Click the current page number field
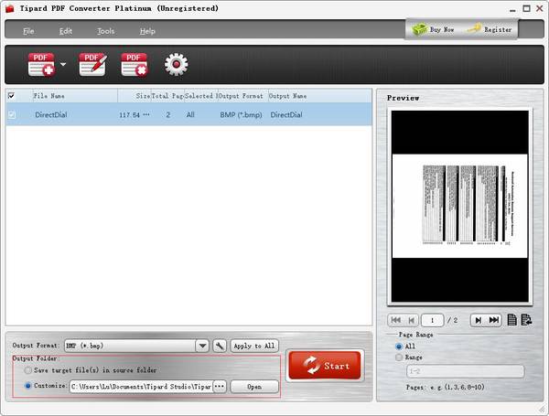The width and height of the screenshot is (549, 416). 432,320
